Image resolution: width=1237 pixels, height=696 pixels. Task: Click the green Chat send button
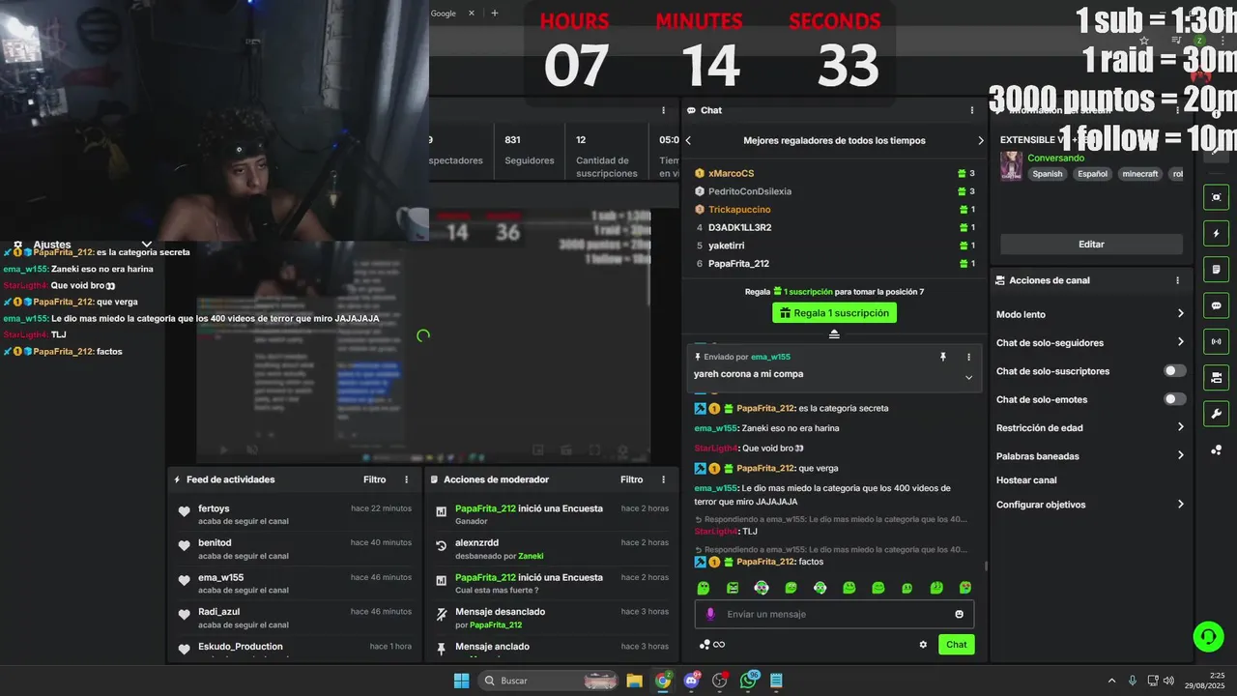(956, 645)
